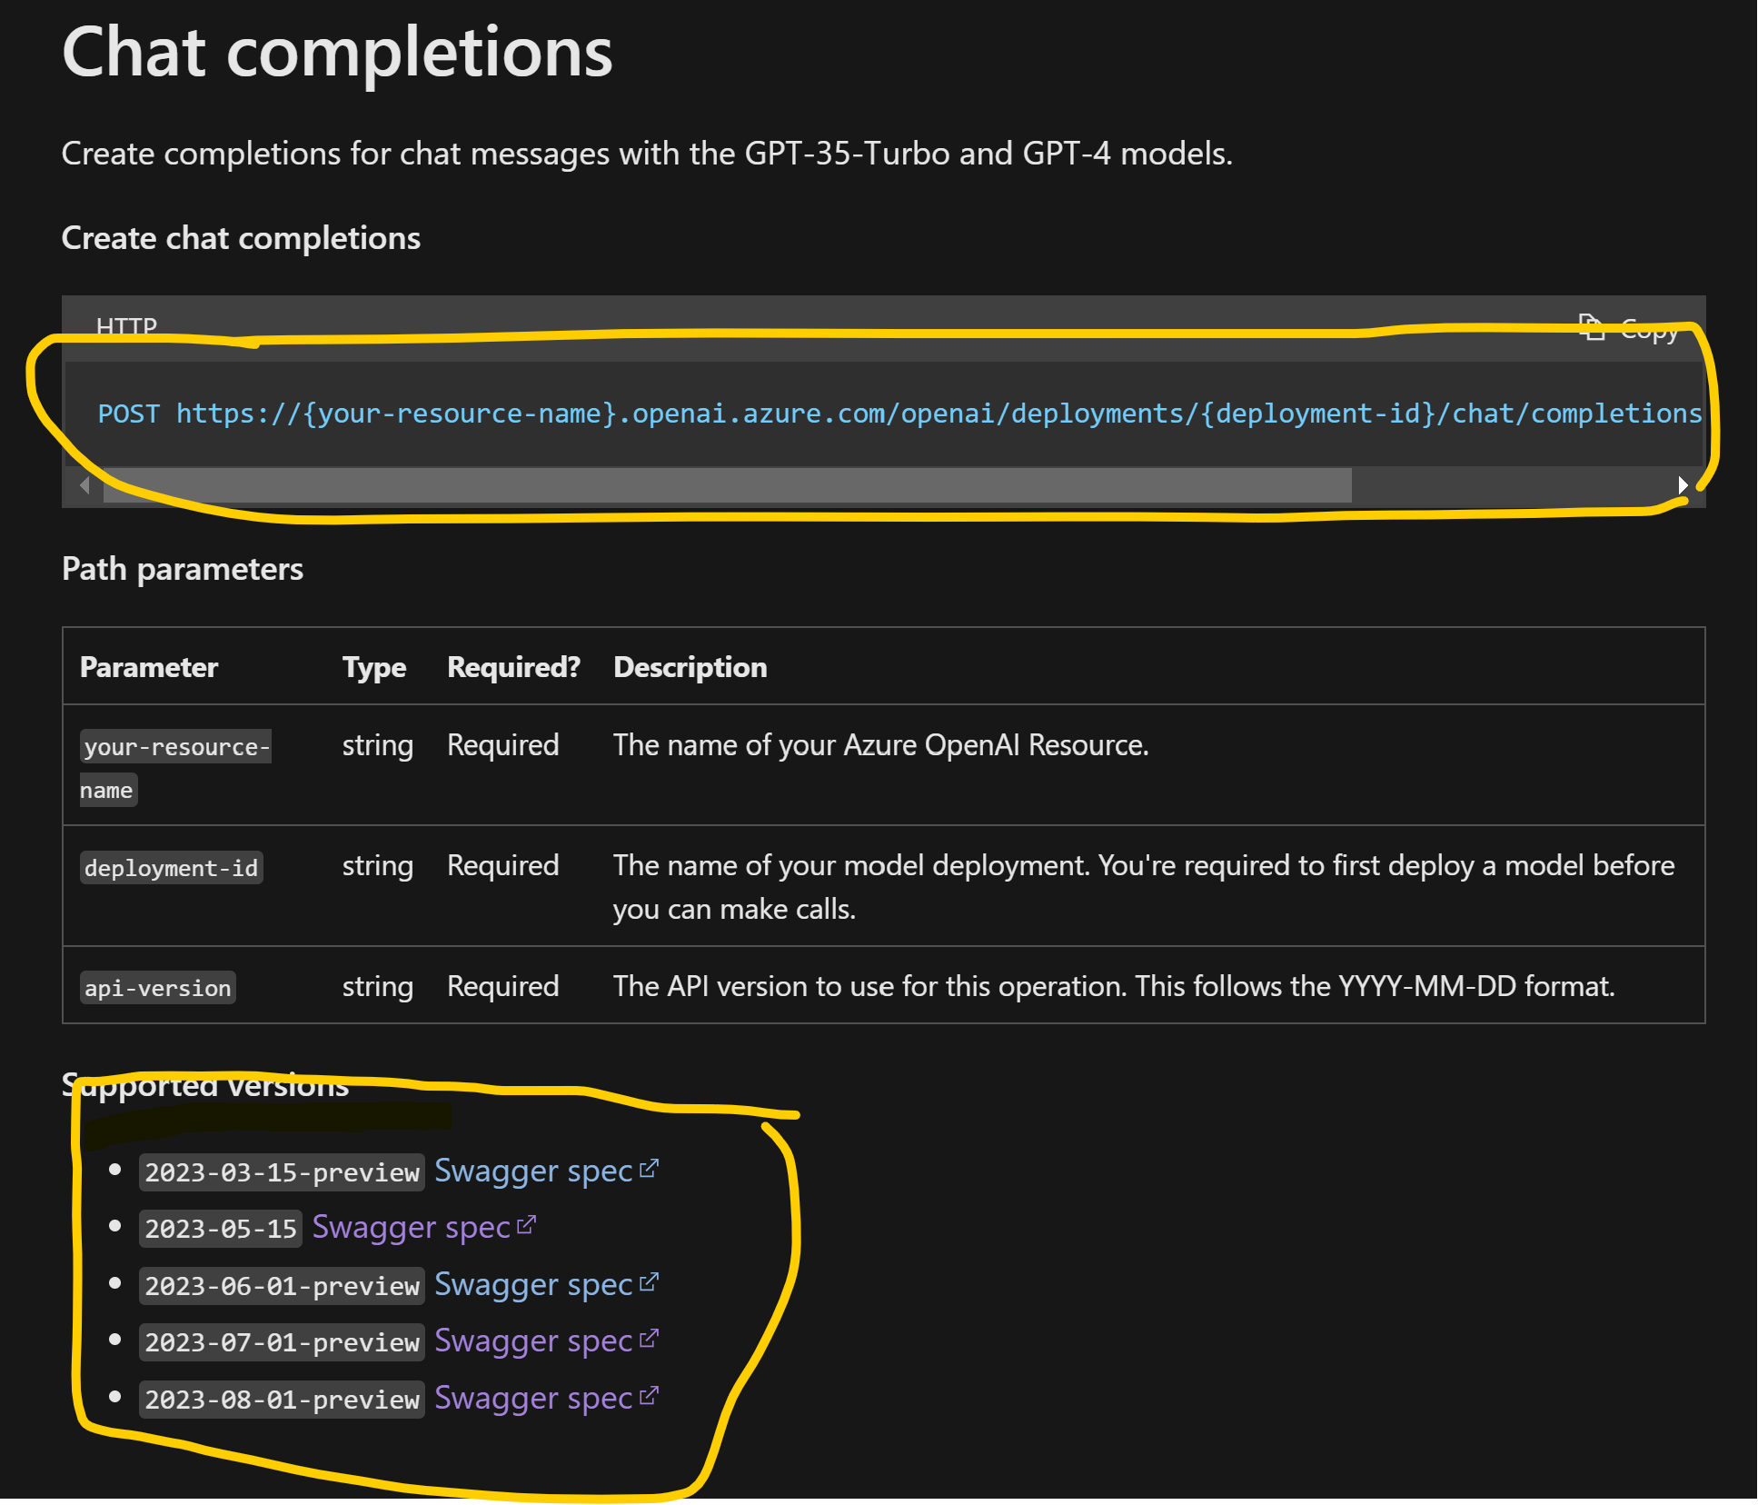This screenshot has width=1758, height=1505.
Task: Click the deployment-id inline code badge
Action: point(171,867)
